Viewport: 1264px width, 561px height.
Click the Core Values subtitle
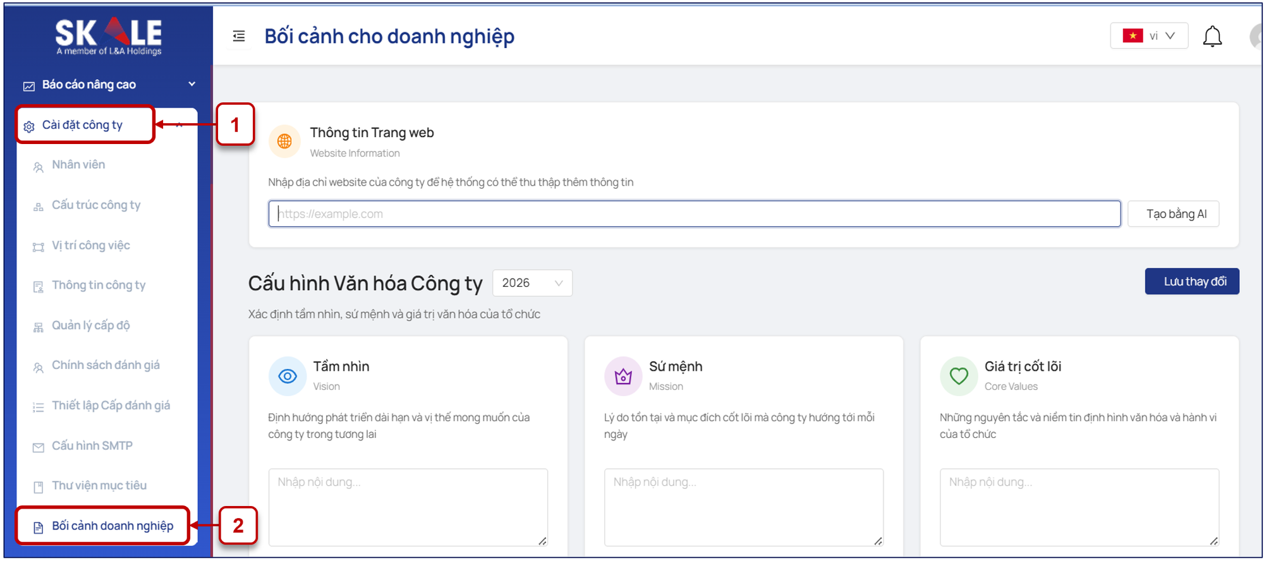[x=1011, y=387]
